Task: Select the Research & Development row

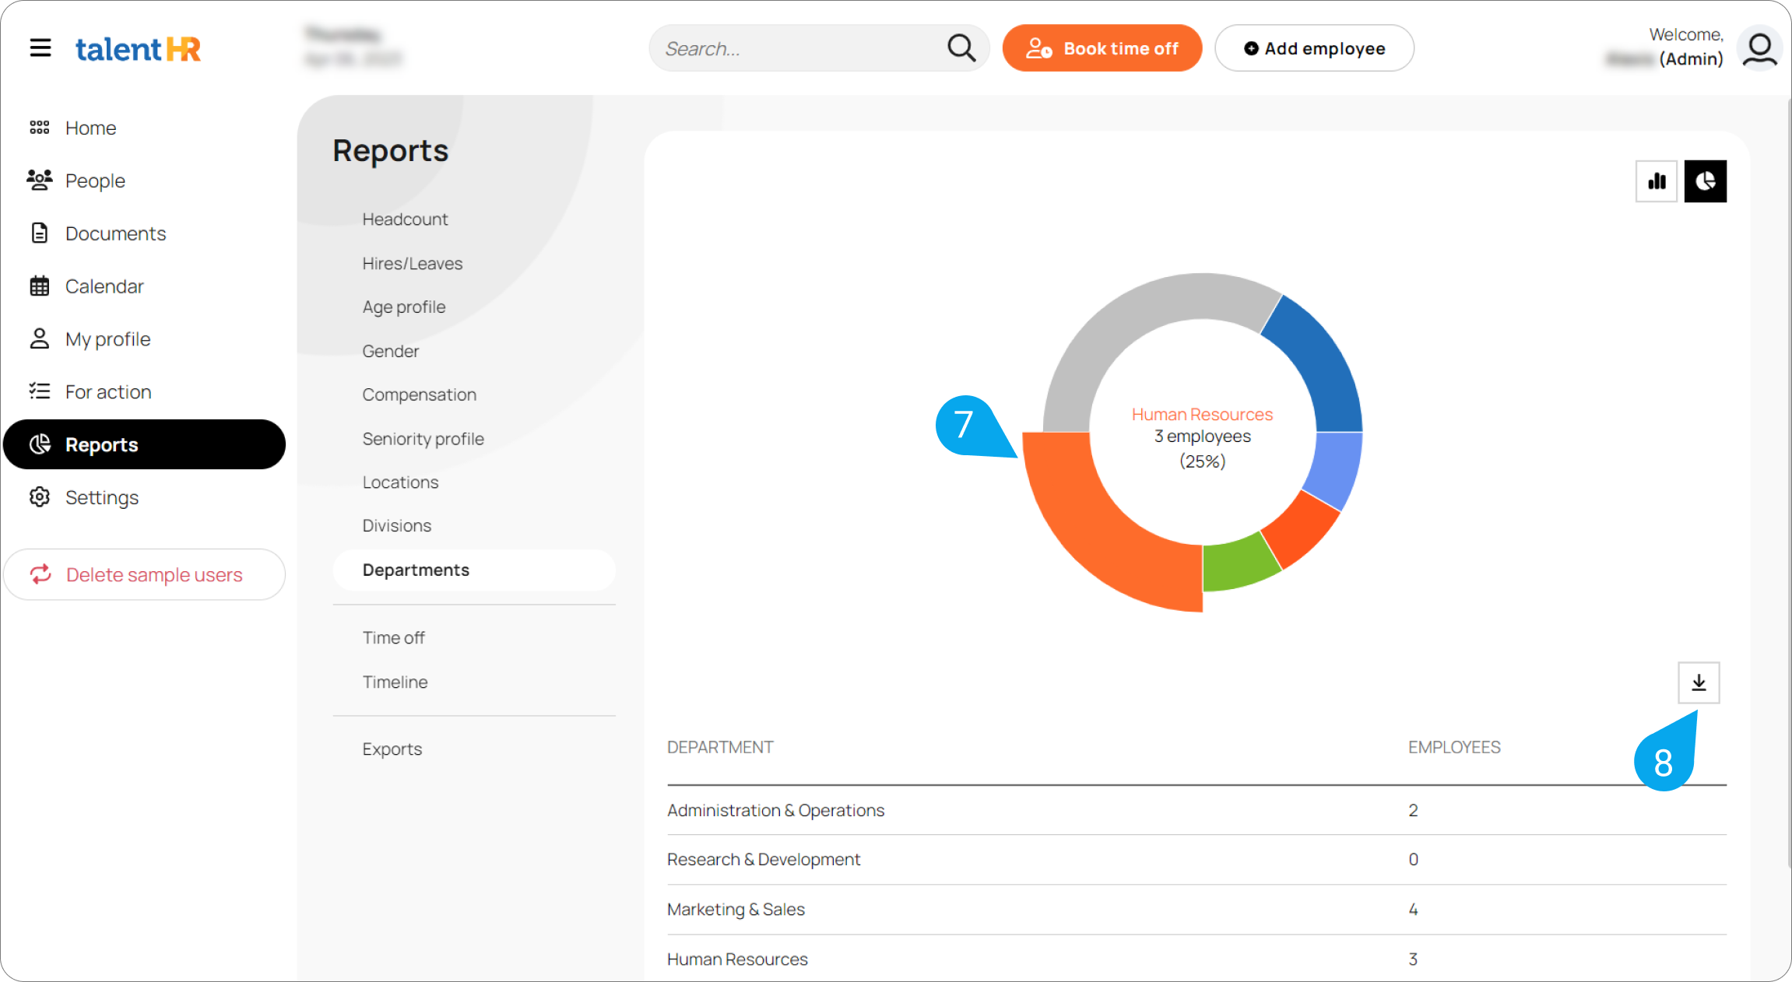Action: [1196, 860]
